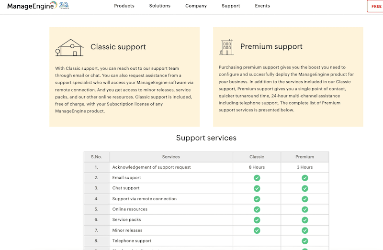Click the 3 Hours cell
The image size is (383, 250).
point(304,167)
